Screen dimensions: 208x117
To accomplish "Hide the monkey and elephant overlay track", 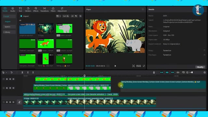I will pos(10,88).
